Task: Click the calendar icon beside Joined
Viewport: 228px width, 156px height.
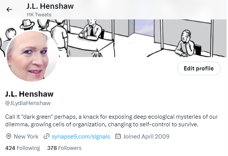Action: 118,136
